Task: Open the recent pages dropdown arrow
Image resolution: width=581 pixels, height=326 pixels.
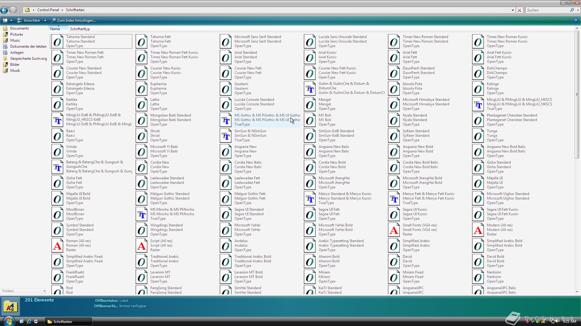Action: click(18, 10)
